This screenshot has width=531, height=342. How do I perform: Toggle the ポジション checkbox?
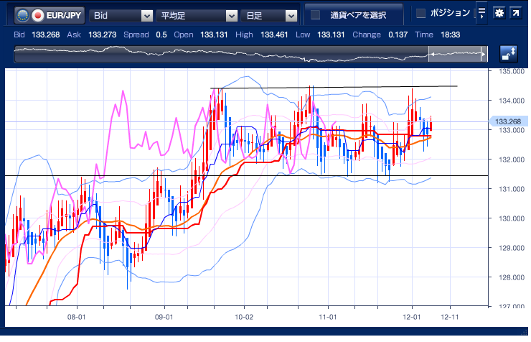pyautogui.click(x=420, y=13)
